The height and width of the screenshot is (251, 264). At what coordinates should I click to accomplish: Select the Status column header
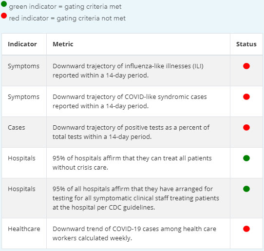(246, 44)
